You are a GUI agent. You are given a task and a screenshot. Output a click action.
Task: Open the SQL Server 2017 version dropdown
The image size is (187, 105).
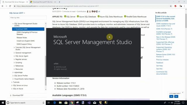(17, 13)
